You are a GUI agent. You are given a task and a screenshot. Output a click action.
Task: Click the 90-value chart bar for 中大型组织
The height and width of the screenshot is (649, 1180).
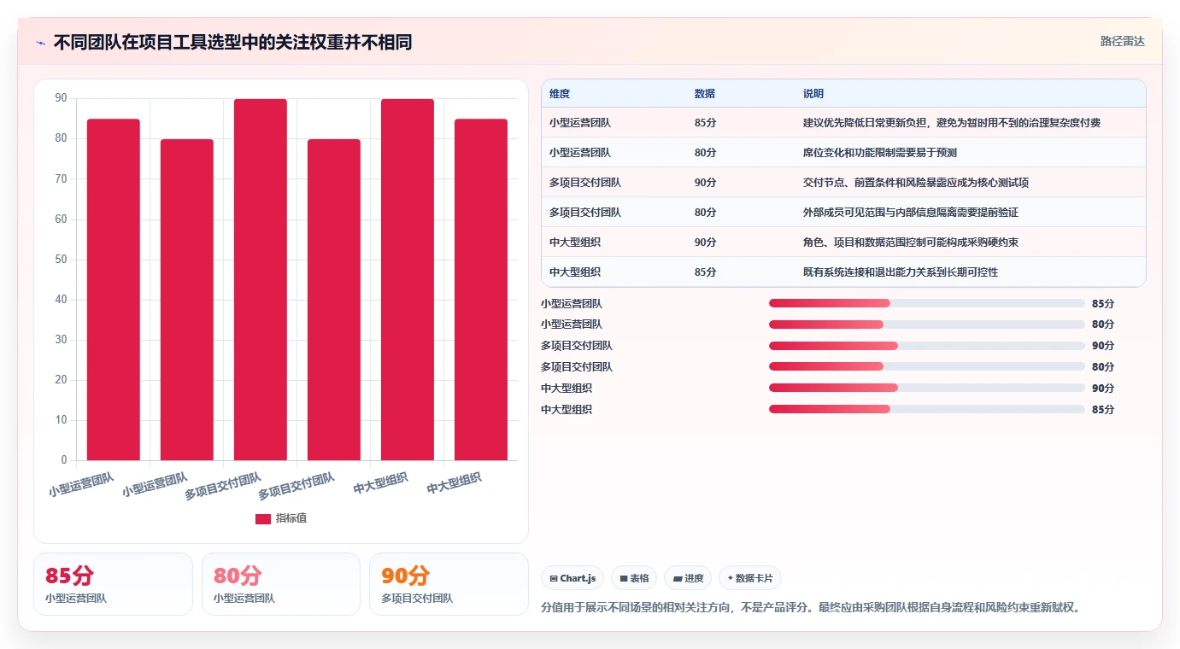408,280
